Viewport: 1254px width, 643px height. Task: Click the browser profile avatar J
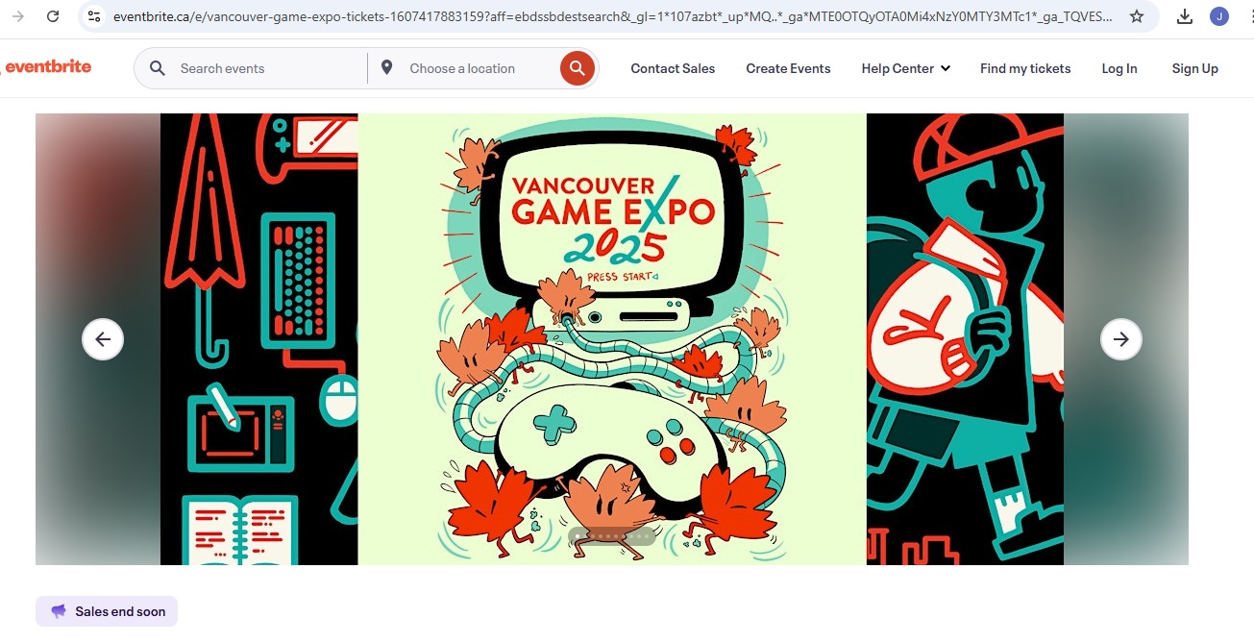[1219, 16]
